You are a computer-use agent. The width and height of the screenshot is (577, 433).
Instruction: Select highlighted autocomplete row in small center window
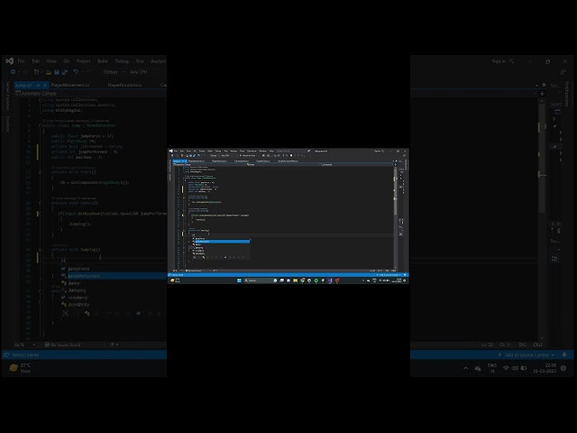(x=222, y=242)
